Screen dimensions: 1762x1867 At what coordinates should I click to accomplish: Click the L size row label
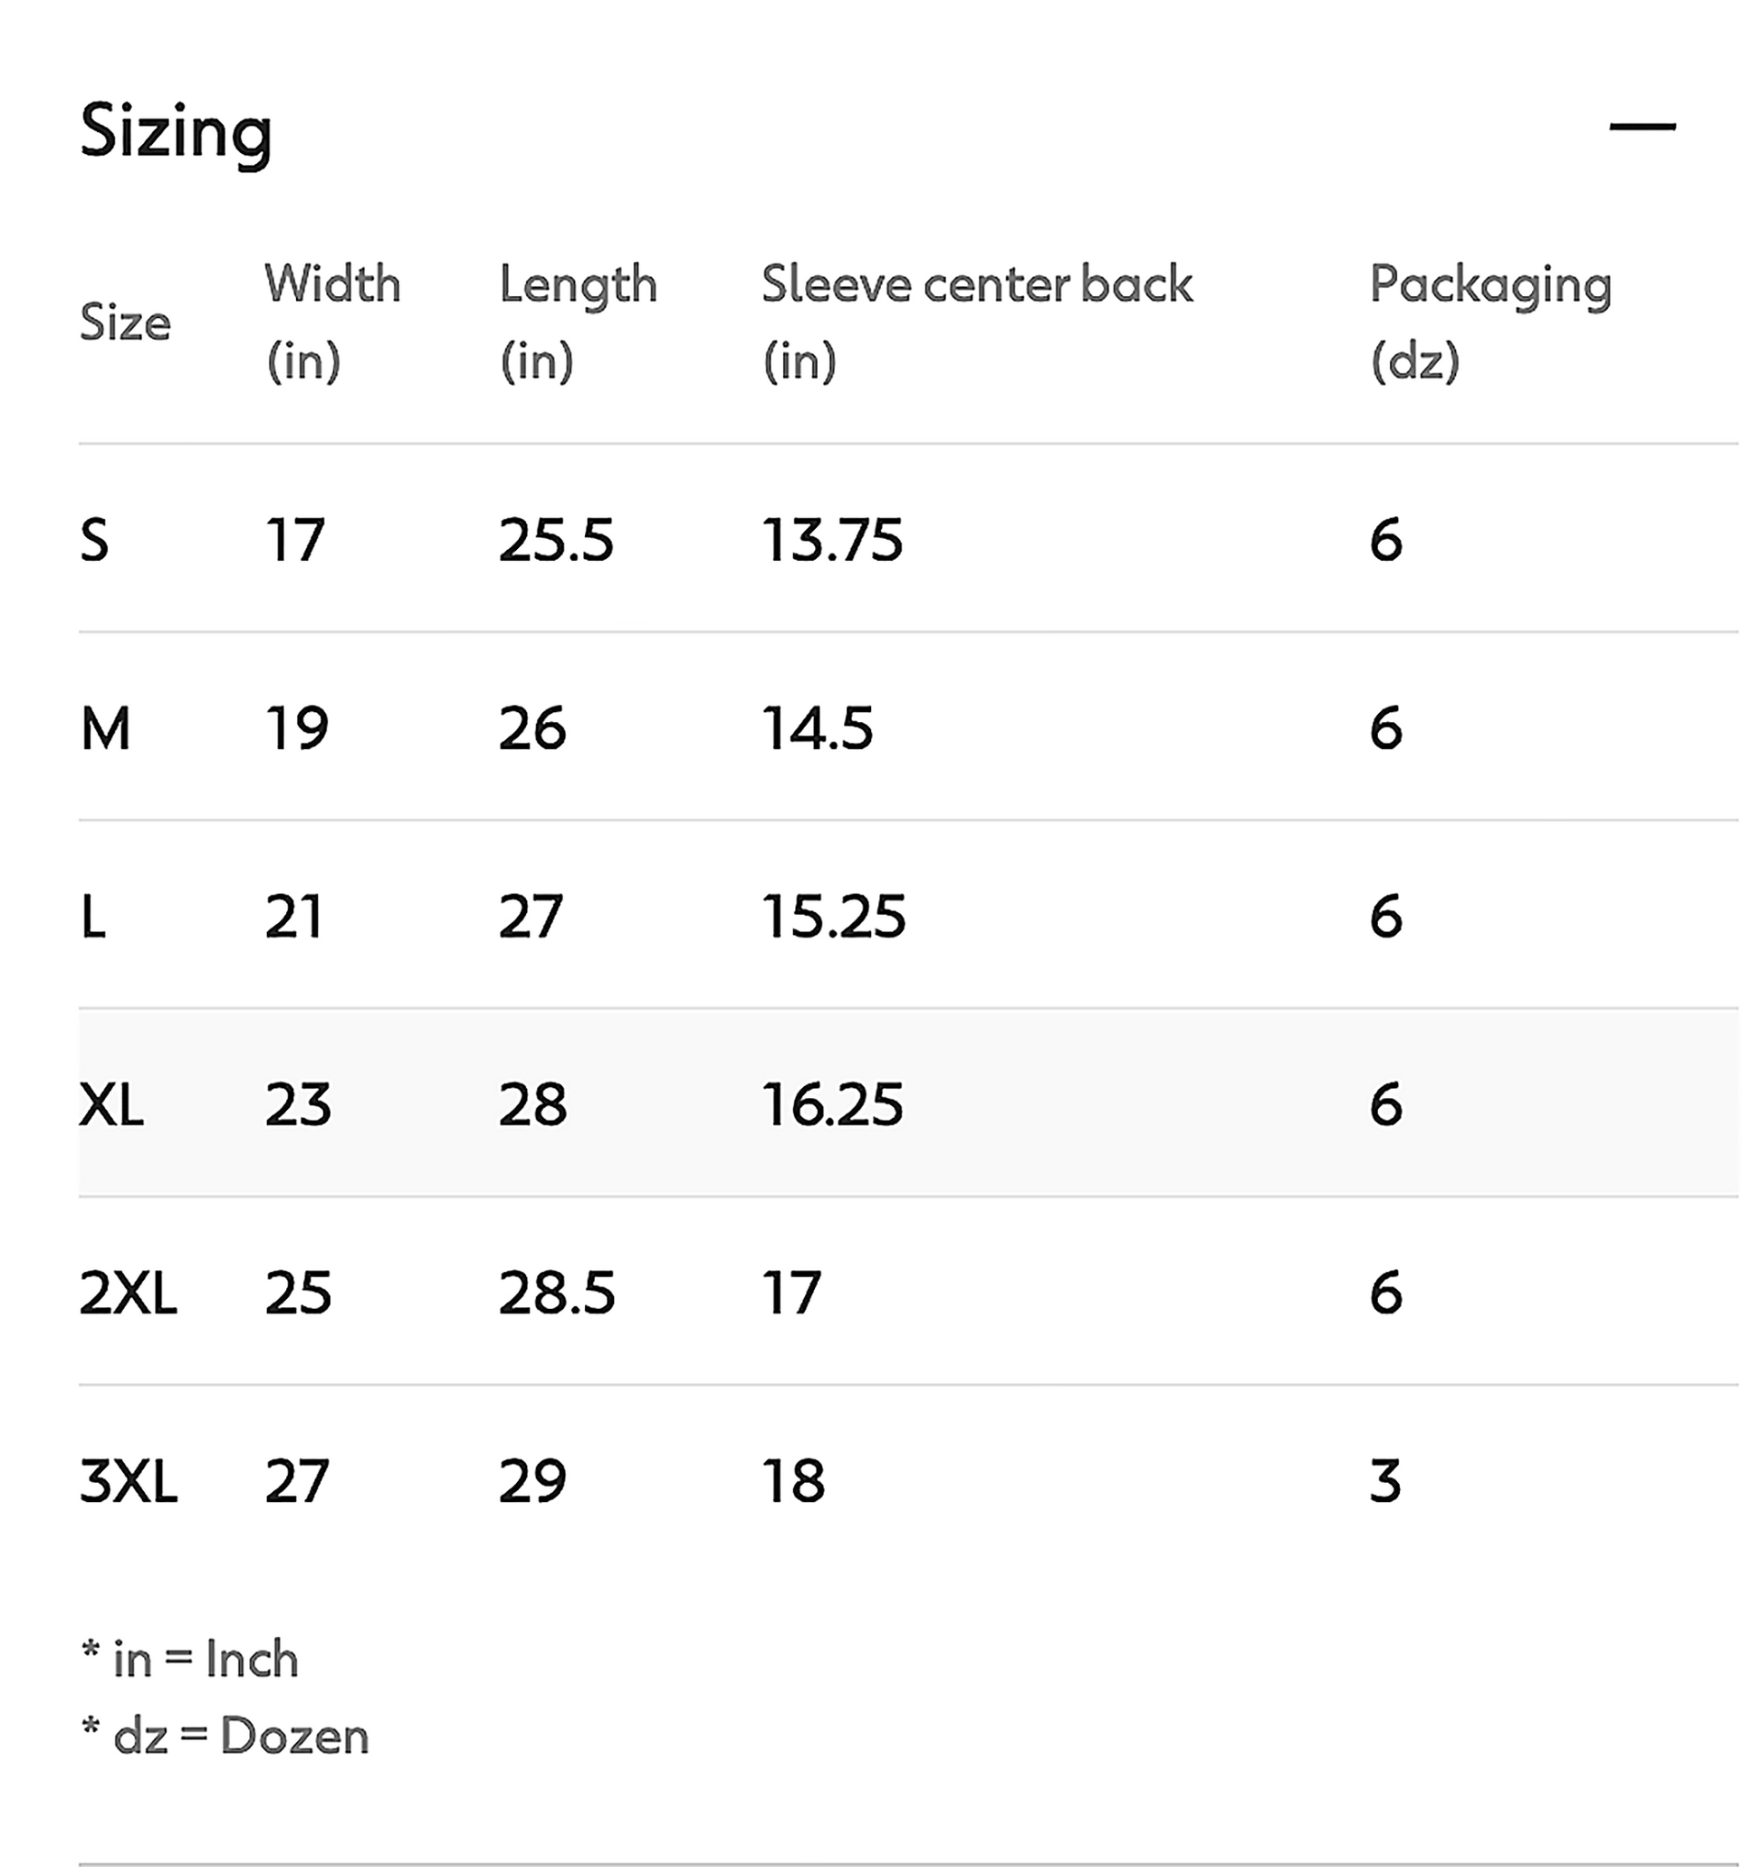tap(94, 916)
